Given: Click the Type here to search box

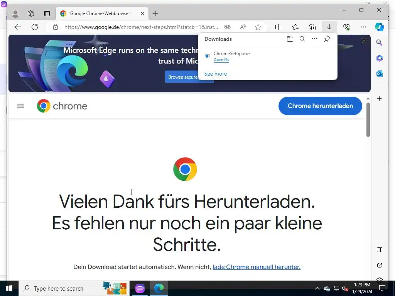Looking at the screenshot, I should (x=74, y=288).
